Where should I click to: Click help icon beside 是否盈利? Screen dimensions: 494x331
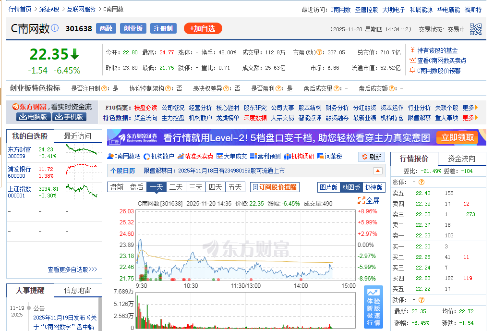pyautogui.click(x=278, y=88)
